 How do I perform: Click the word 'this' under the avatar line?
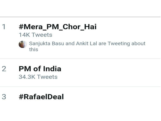pos(34,49)
